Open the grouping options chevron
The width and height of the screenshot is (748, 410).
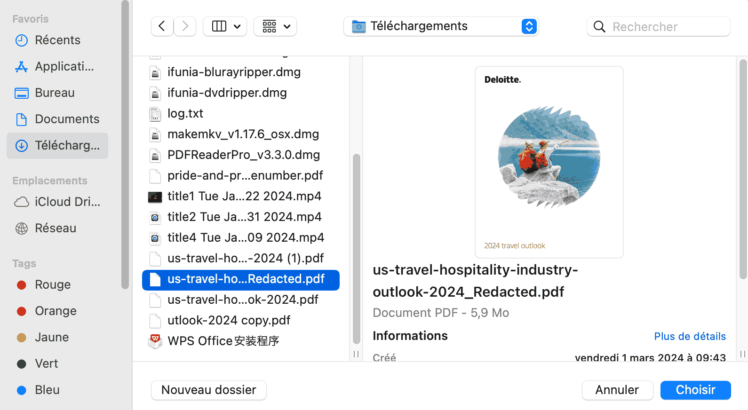(287, 27)
